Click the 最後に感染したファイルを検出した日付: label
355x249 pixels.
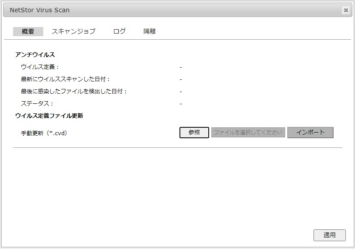tap(74, 92)
